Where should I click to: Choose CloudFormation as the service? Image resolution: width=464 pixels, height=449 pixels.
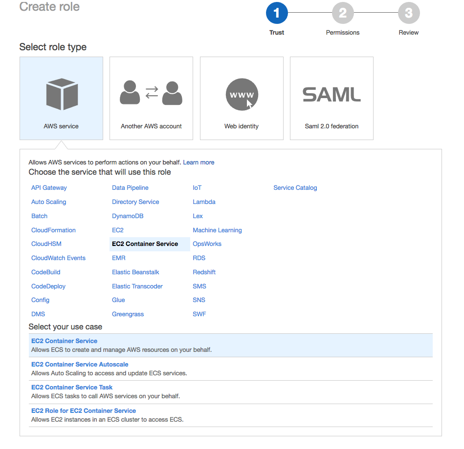tap(54, 230)
